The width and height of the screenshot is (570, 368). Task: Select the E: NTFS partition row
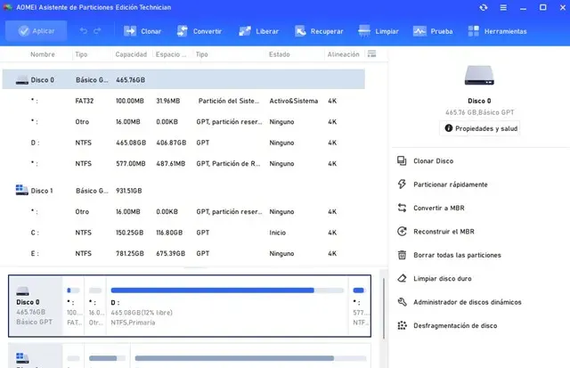[x=183, y=253]
